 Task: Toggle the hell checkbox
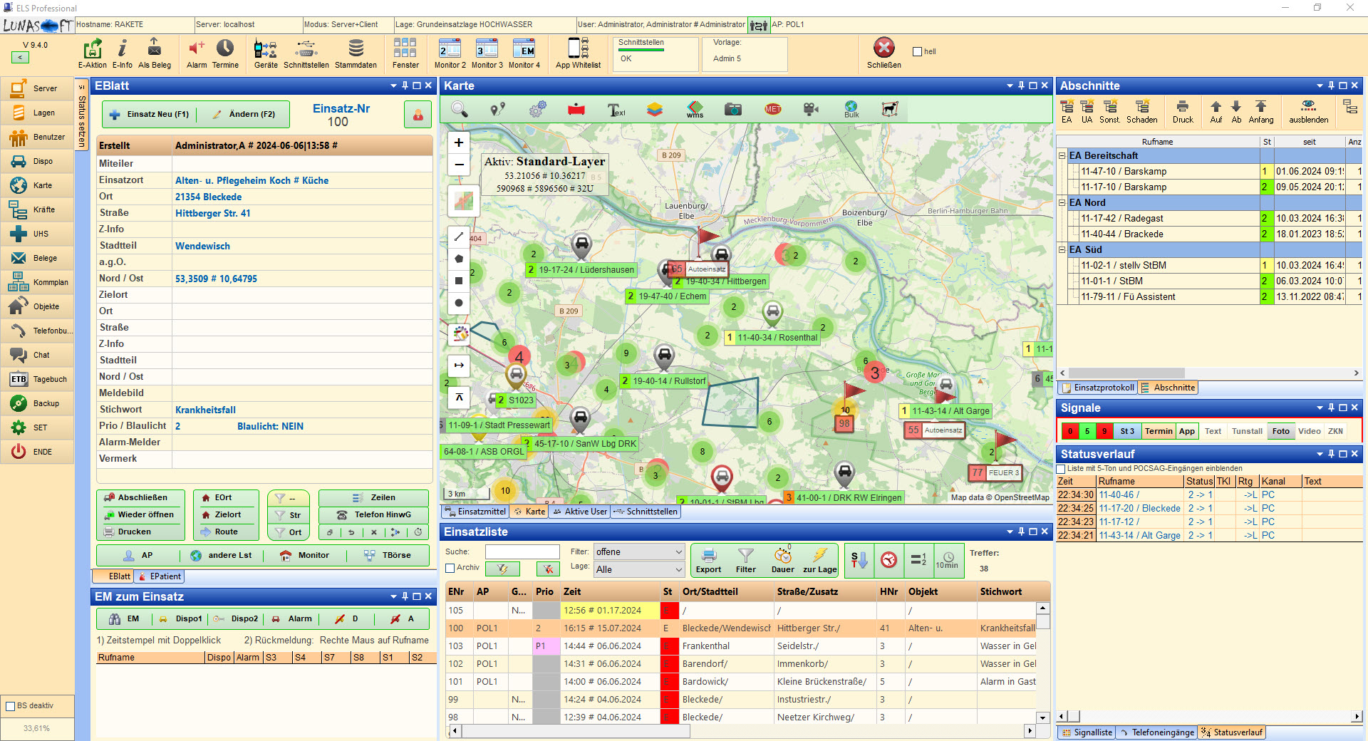coord(918,51)
